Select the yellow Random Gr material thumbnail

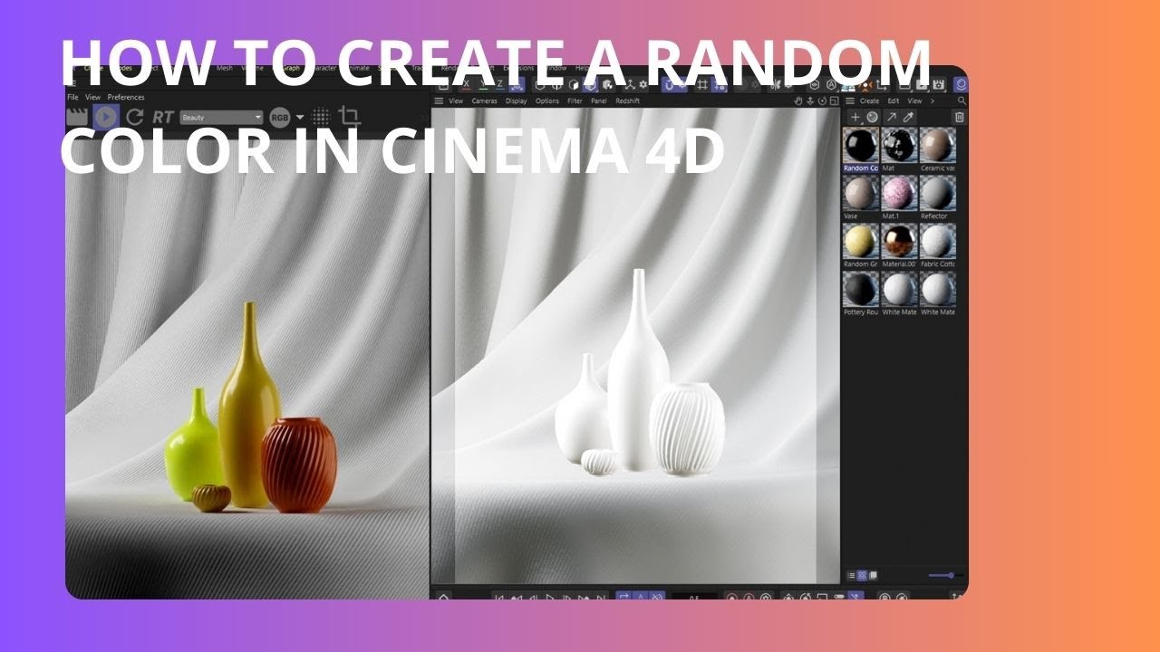pyautogui.click(x=861, y=241)
